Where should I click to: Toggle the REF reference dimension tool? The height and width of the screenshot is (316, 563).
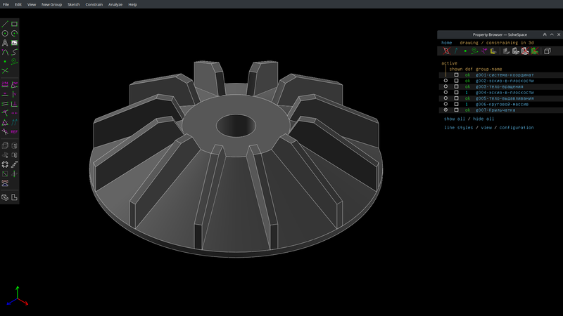15,131
